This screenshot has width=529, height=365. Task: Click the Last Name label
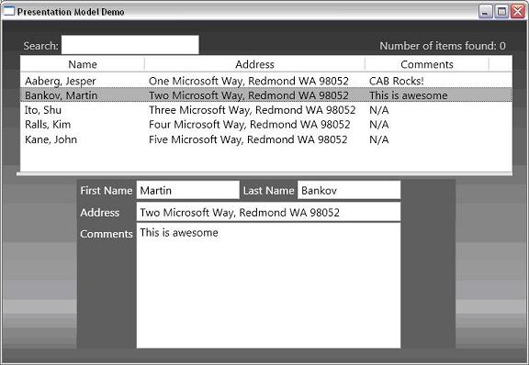coord(268,191)
